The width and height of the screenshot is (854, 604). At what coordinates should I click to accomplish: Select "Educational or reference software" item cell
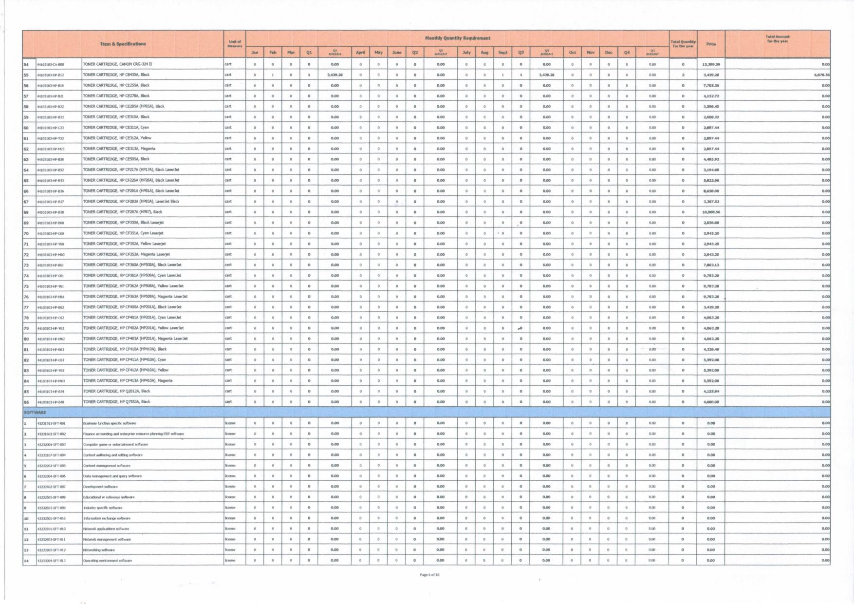click(x=152, y=497)
